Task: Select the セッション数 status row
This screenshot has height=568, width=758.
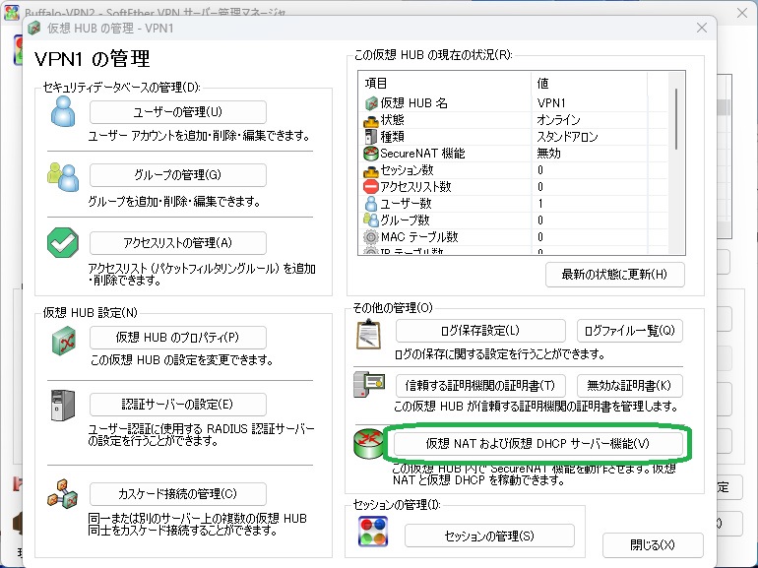Action: point(513,170)
